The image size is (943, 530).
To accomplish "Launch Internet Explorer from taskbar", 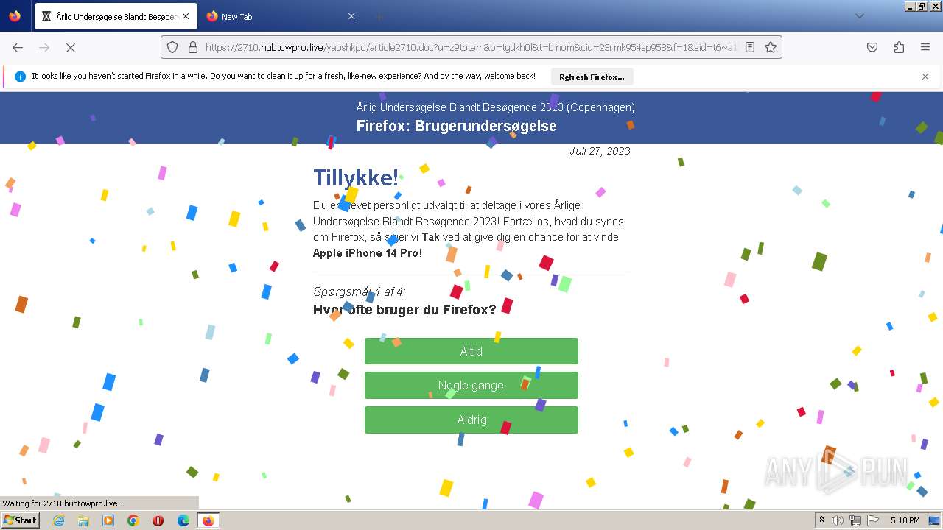I will (x=58, y=520).
